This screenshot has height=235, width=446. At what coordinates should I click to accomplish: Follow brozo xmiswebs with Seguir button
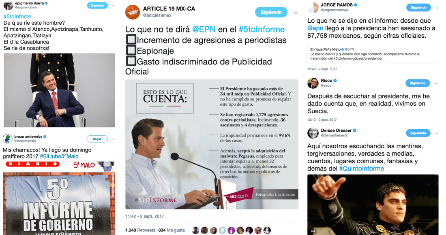(x=97, y=139)
